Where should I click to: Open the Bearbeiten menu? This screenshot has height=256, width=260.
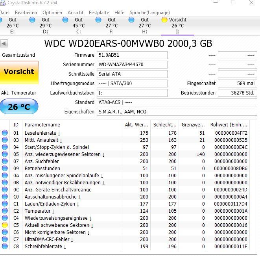(x=26, y=13)
